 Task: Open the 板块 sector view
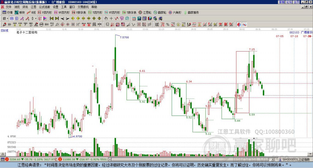(x=20, y=12)
